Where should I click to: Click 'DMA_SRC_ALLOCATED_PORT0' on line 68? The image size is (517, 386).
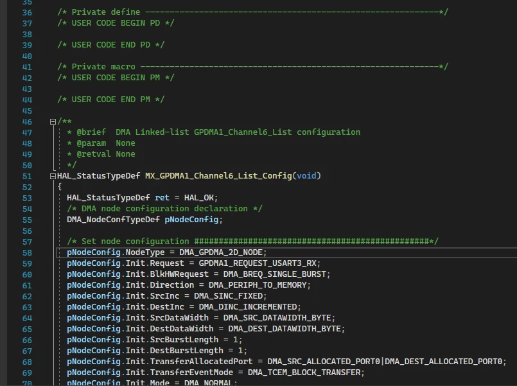point(324,362)
